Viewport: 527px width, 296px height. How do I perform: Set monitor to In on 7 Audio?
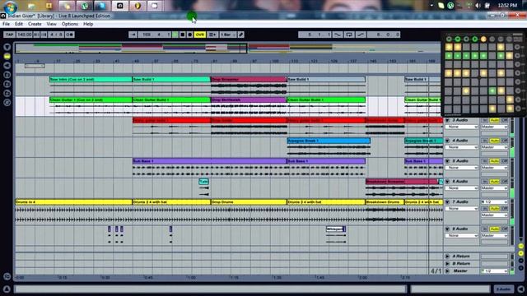(485, 208)
